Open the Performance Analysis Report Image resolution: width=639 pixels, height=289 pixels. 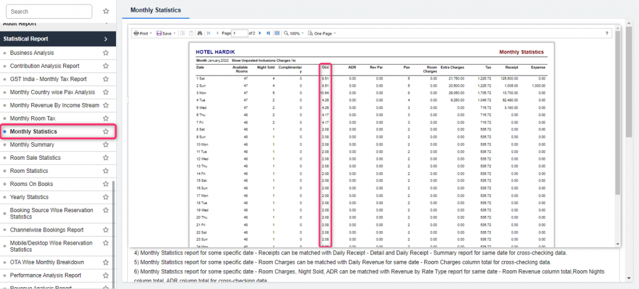click(x=45, y=275)
